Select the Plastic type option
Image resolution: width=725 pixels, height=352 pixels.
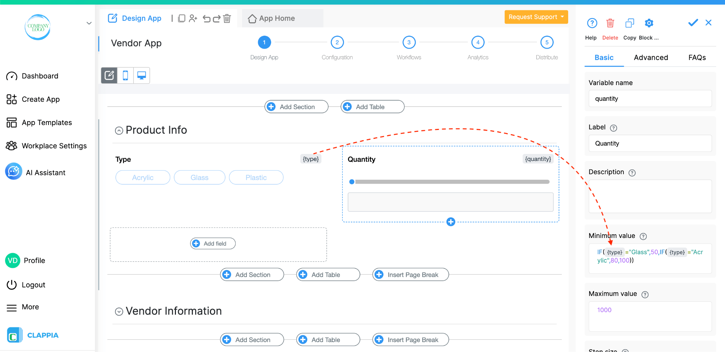point(256,177)
